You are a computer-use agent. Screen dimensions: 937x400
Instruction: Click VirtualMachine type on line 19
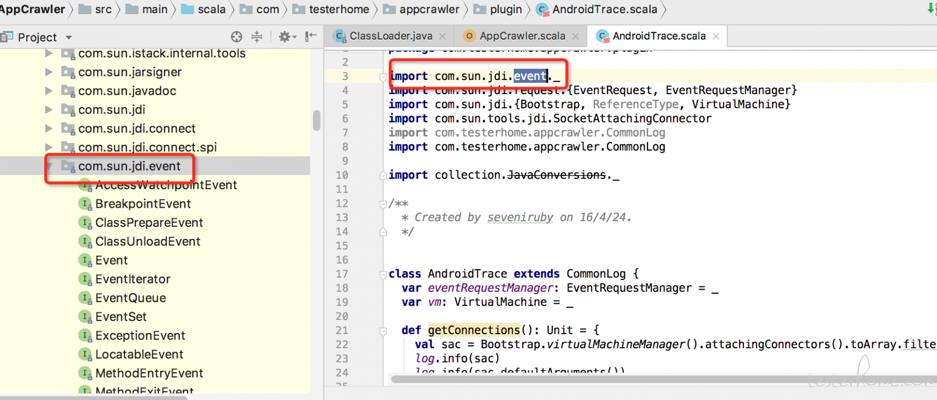click(x=500, y=302)
